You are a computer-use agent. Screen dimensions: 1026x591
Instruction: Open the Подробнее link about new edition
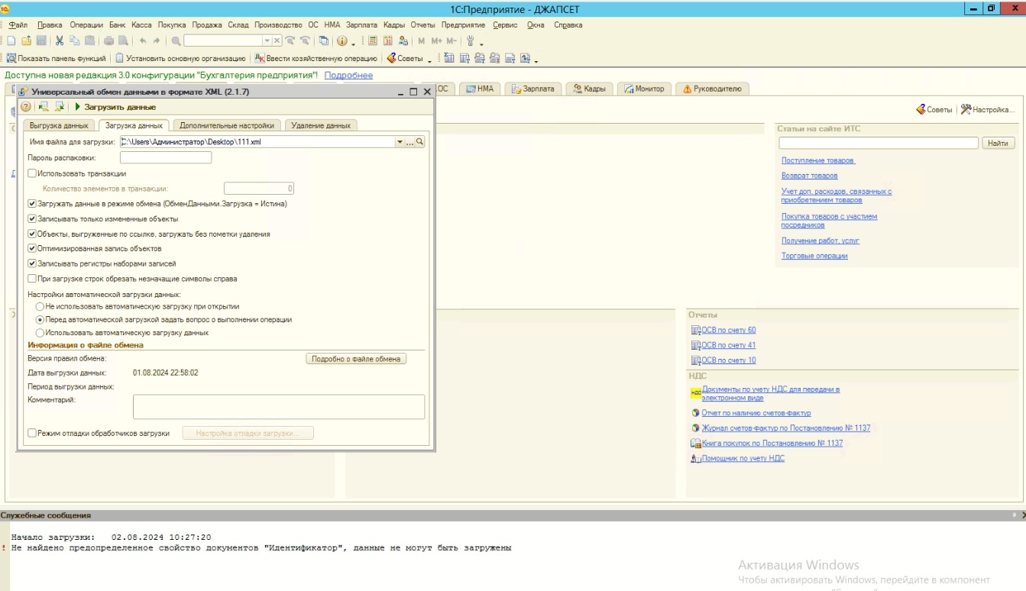click(348, 76)
